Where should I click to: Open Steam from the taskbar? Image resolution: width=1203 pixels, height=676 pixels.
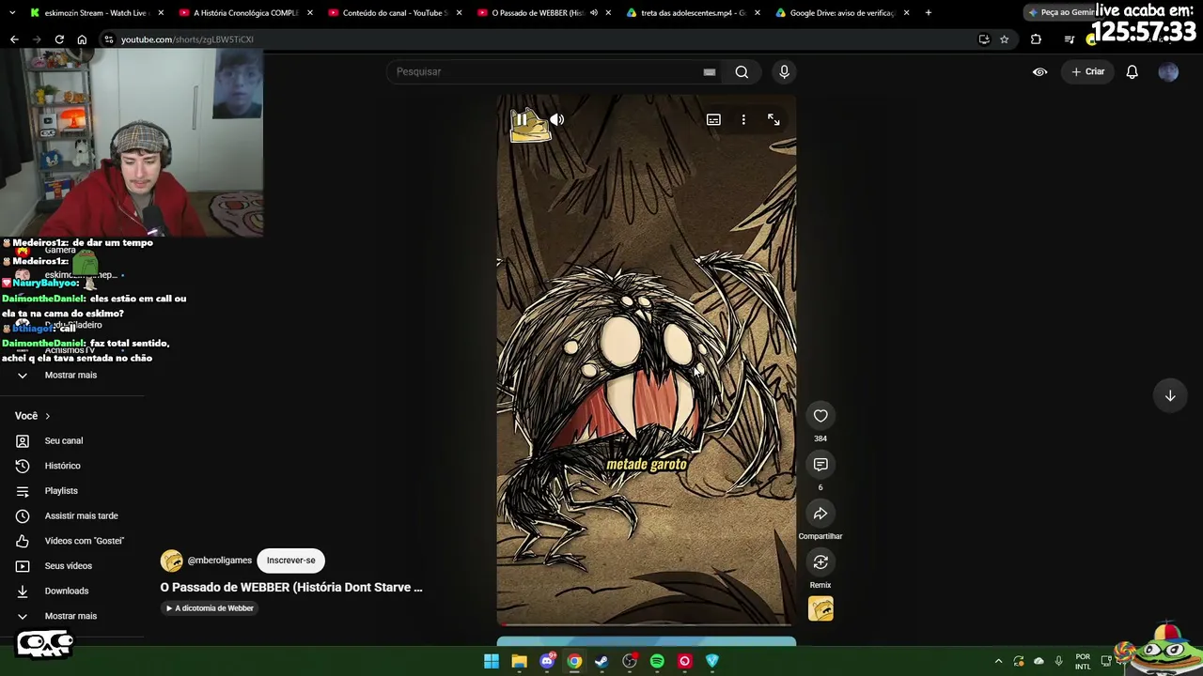(601, 661)
